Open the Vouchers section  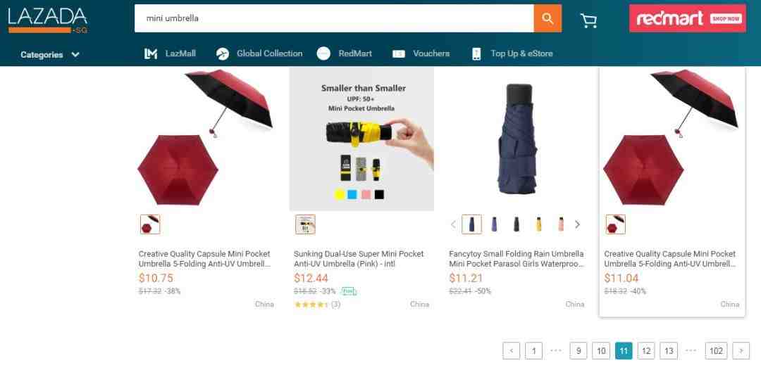[x=421, y=53]
